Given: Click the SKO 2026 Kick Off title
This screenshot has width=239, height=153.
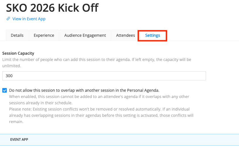Looking at the screenshot, I should pyautogui.click(x=52, y=8).
